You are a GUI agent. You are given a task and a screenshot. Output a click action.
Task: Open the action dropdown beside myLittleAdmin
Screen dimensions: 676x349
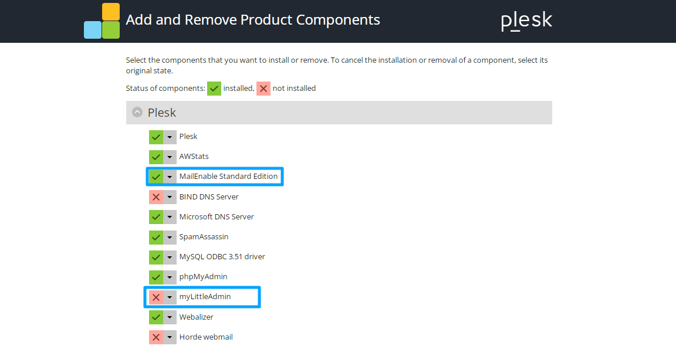[170, 297]
